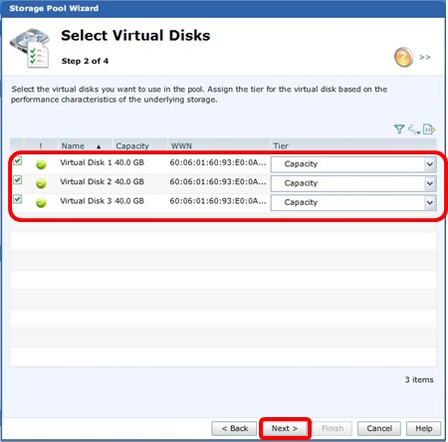This screenshot has height=442, width=448.
Task: Uncheck the Virtual Disk 1 checkbox
Action: pyautogui.click(x=18, y=161)
